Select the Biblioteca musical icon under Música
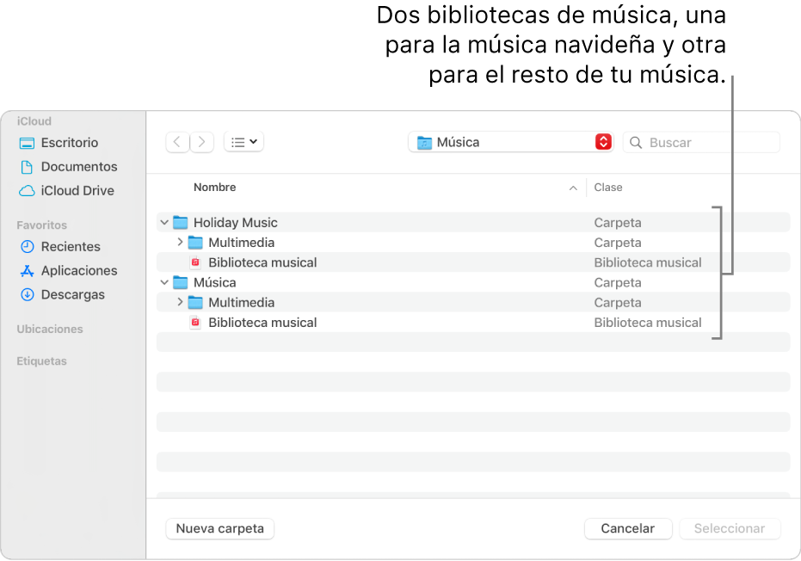Screen dimensions: 801x561 (195, 322)
